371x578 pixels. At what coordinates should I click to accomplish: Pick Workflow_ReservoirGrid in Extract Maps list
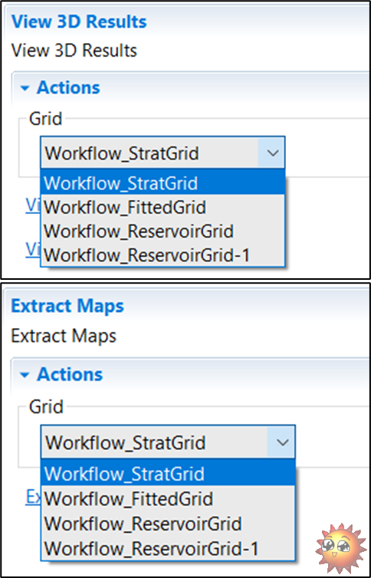(168, 523)
